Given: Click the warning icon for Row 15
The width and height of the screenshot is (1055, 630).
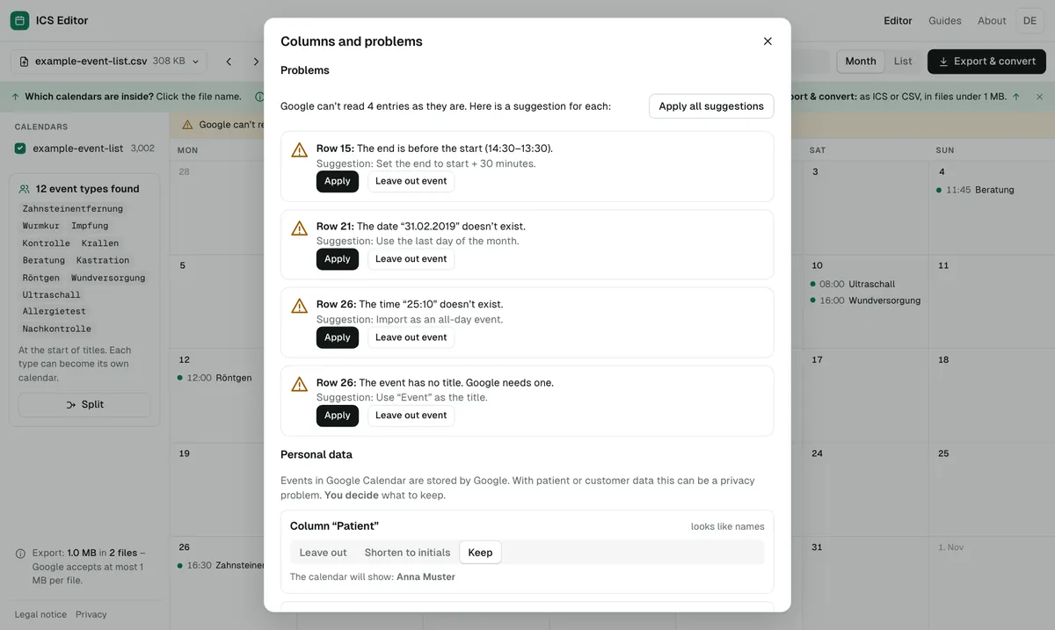Looking at the screenshot, I should point(300,149).
